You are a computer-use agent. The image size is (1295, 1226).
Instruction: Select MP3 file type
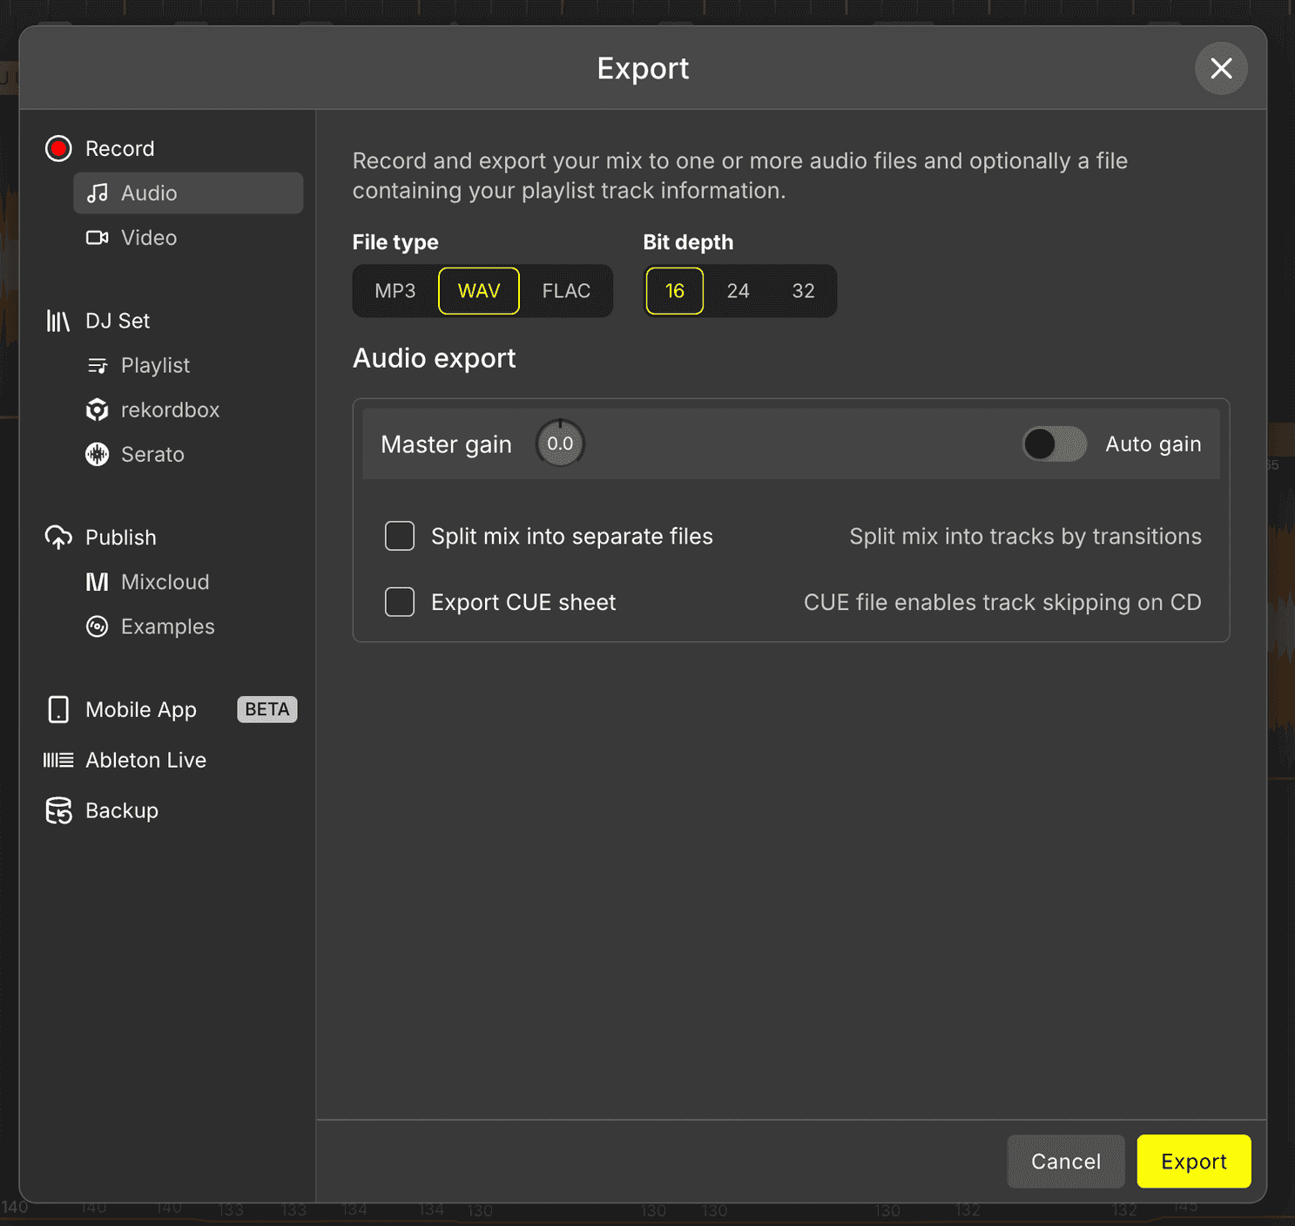[394, 291]
